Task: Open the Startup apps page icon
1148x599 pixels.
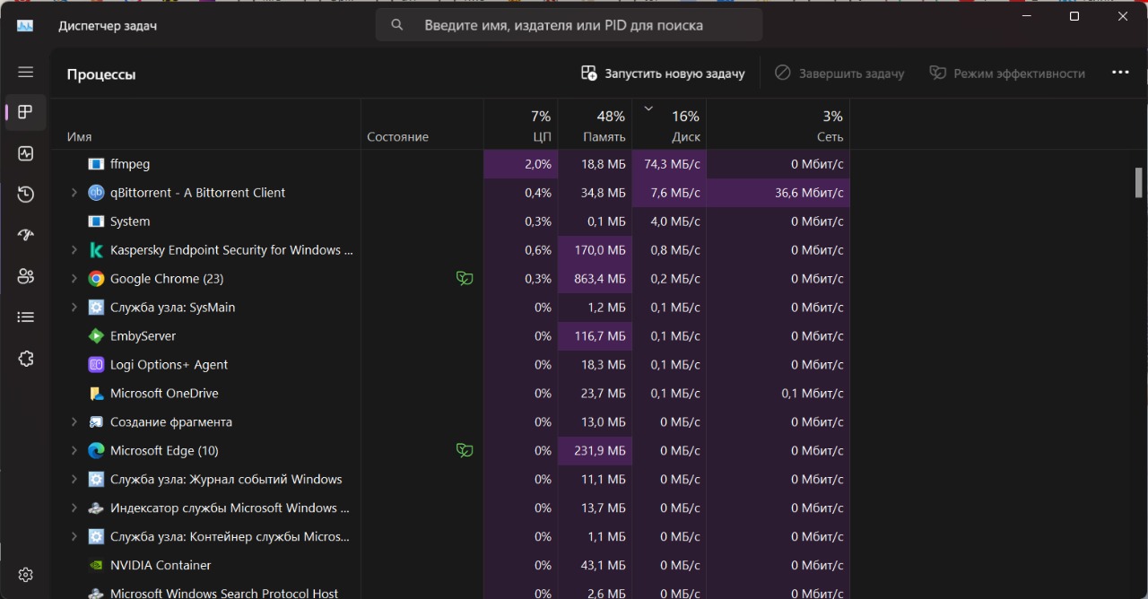Action: click(x=25, y=235)
